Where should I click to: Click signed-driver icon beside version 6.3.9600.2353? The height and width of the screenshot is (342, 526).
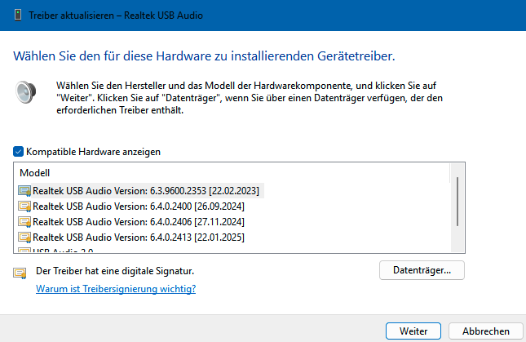coord(24,191)
